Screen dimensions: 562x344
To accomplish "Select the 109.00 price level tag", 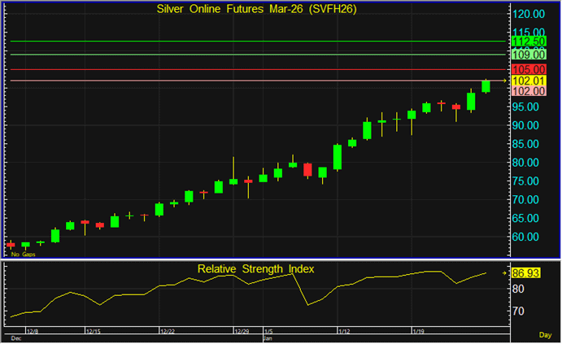I will click(528, 54).
